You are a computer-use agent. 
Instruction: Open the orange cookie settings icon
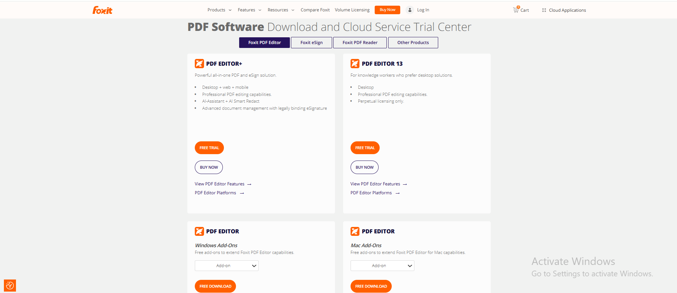coord(10,285)
